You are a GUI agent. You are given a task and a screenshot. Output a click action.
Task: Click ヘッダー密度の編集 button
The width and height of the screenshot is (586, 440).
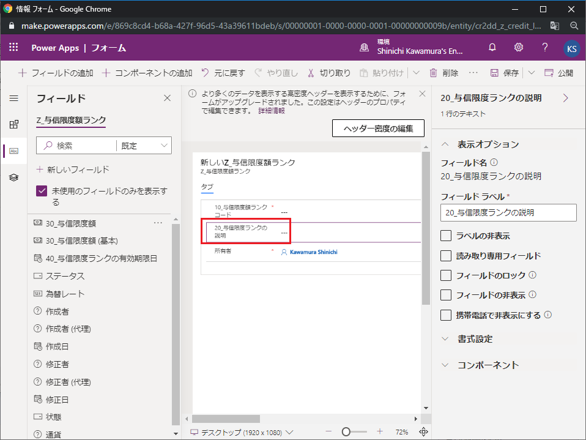[x=378, y=129]
